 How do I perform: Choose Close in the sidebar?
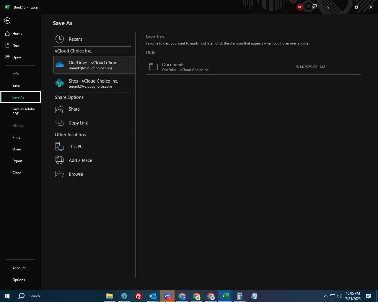[x=20, y=173]
